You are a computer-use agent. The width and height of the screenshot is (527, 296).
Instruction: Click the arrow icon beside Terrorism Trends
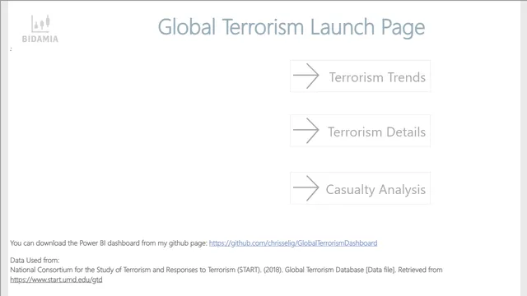click(x=305, y=76)
